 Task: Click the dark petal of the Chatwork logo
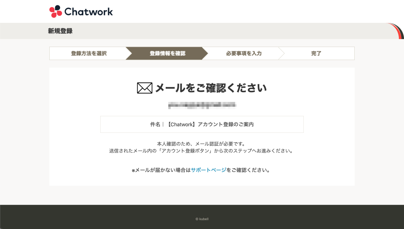[x=57, y=7]
